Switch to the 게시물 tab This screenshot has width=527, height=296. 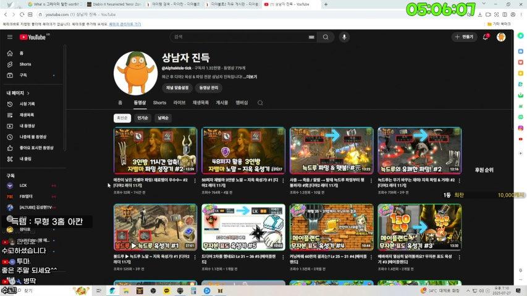(222, 103)
